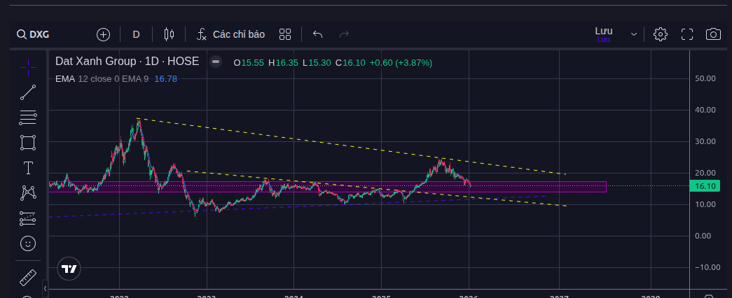Open the Fibonacci retracement tools
732x298 pixels.
pyautogui.click(x=28, y=118)
